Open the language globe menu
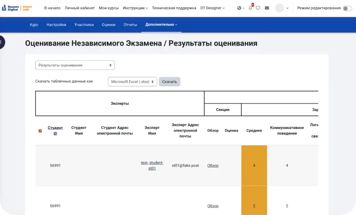Screen dimensions: 356x215 241,8
